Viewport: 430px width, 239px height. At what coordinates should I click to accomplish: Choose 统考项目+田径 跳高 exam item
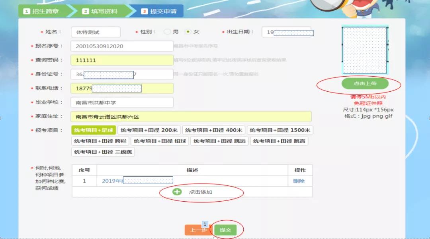[x=279, y=141]
